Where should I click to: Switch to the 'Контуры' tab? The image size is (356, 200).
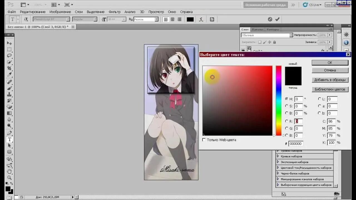[x=273, y=29]
